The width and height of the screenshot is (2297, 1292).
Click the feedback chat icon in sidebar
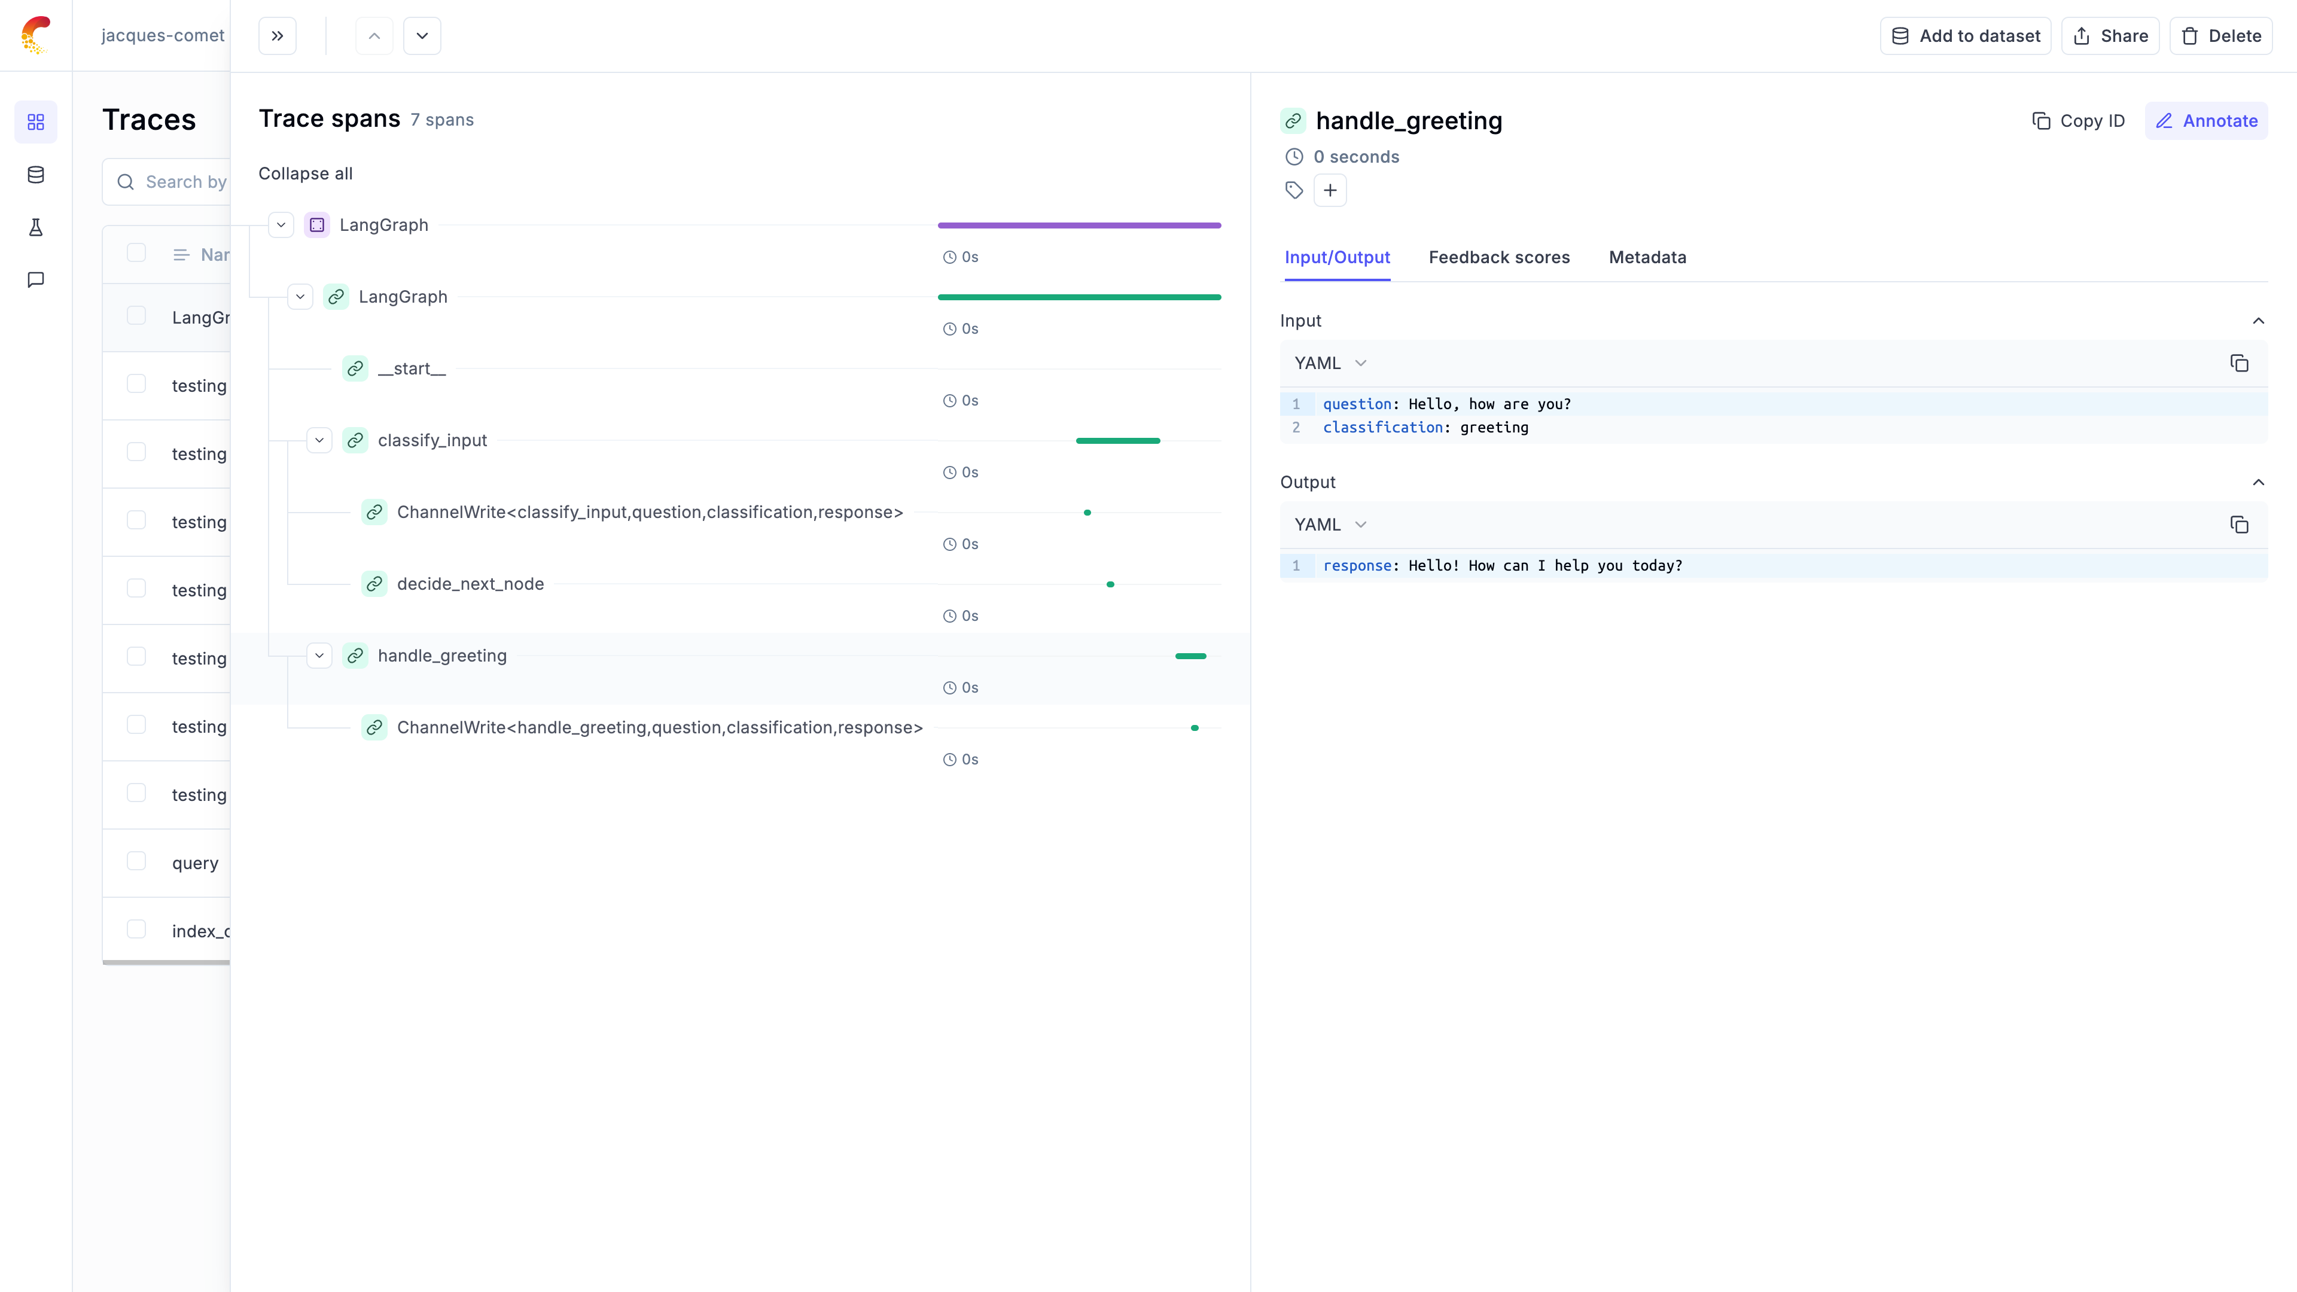click(x=36, y=280)
